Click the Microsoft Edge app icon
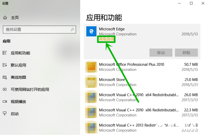206x136 pixels. tap(91, 32)
